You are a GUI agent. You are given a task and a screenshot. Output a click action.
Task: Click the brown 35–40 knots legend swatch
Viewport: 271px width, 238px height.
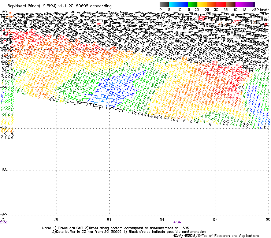[231, 4]
